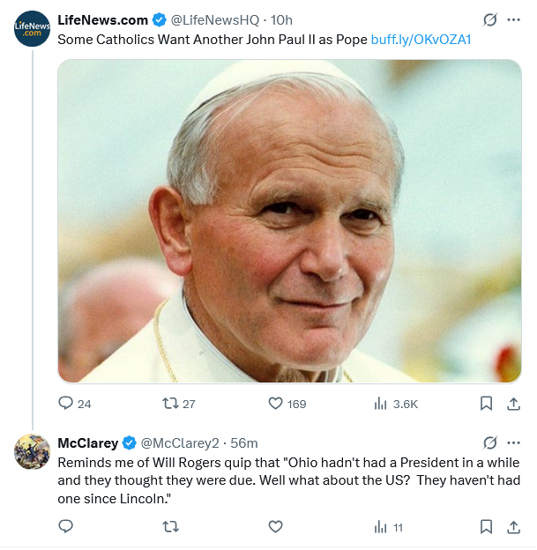
Task: Repost McClarey's reply
Action: pos(171,526)
